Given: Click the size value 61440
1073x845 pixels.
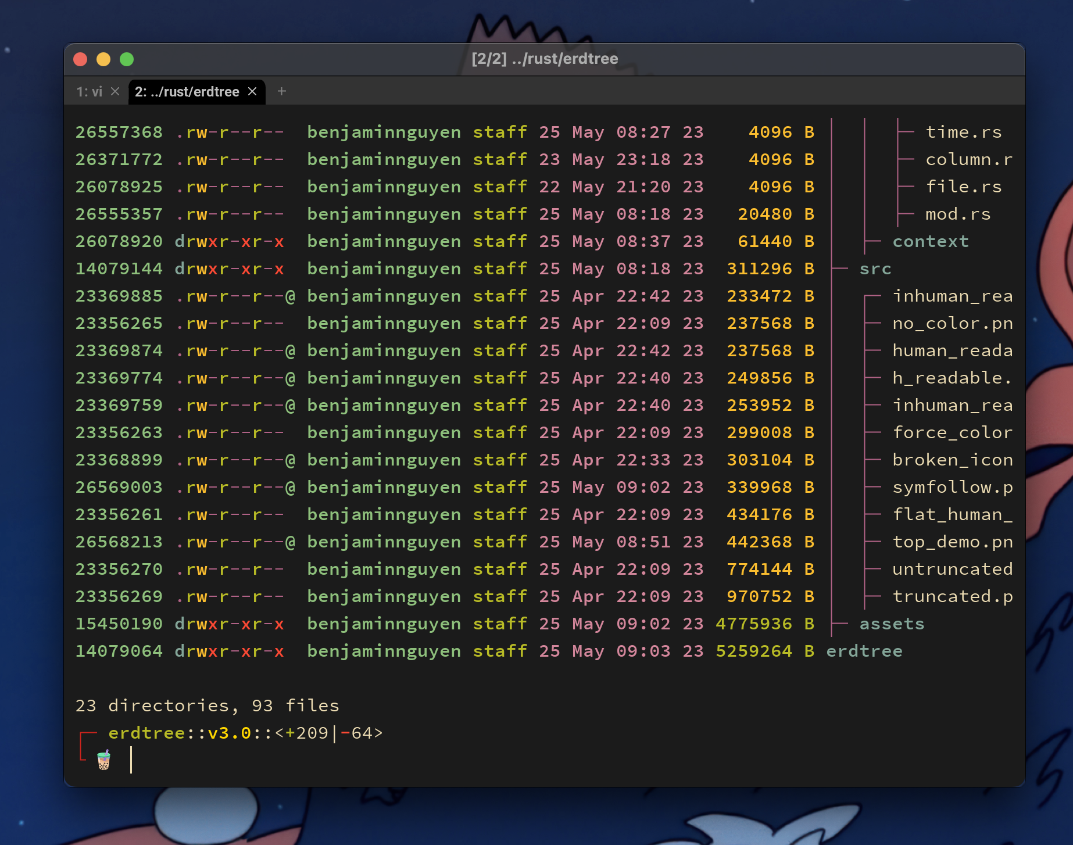Looking at the screenshot, I should click(x=765, y=241).
